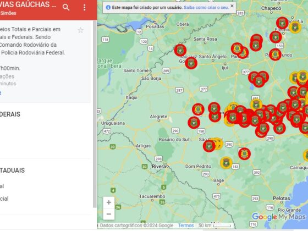Zoom in with the plus button
This screenshot has height=231, width=308.
[x=109, y=202]
